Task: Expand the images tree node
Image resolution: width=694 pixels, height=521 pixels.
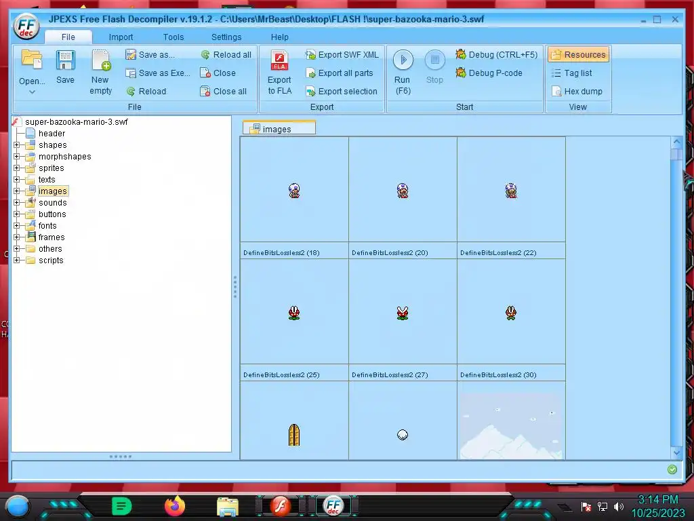Action: pos(17,191)
